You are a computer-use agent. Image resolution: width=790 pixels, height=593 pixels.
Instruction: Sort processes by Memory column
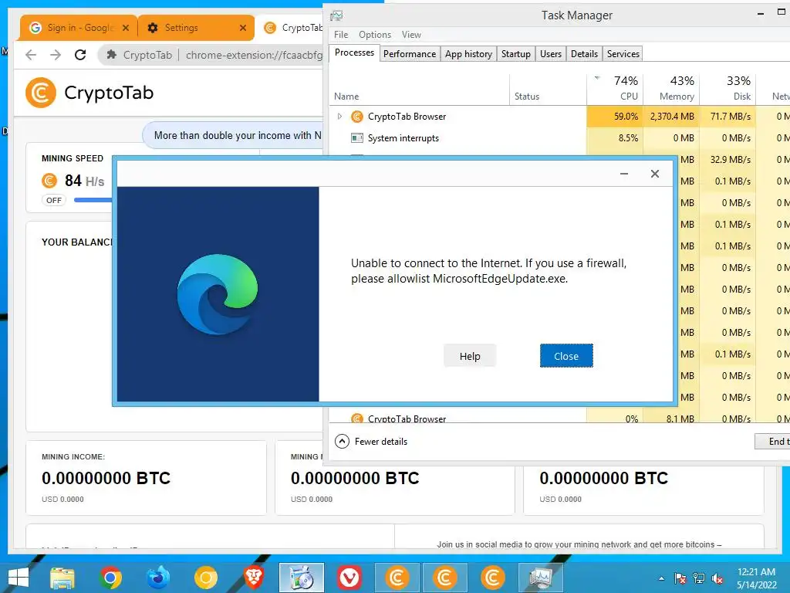click(672, 90)
